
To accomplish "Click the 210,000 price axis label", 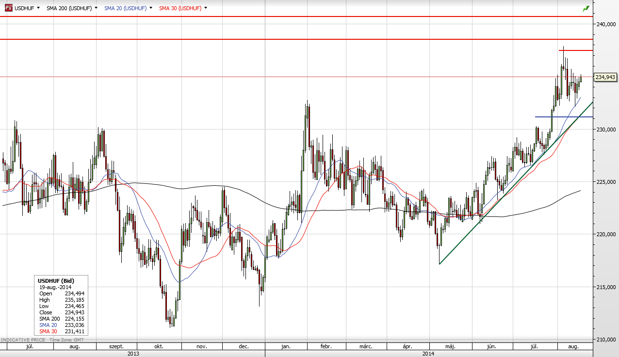I will coord(606,339).
